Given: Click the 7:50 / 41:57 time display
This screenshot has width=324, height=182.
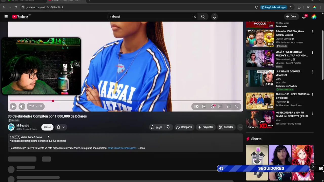Looking at the screenshot, I should (x=35, y=106).
